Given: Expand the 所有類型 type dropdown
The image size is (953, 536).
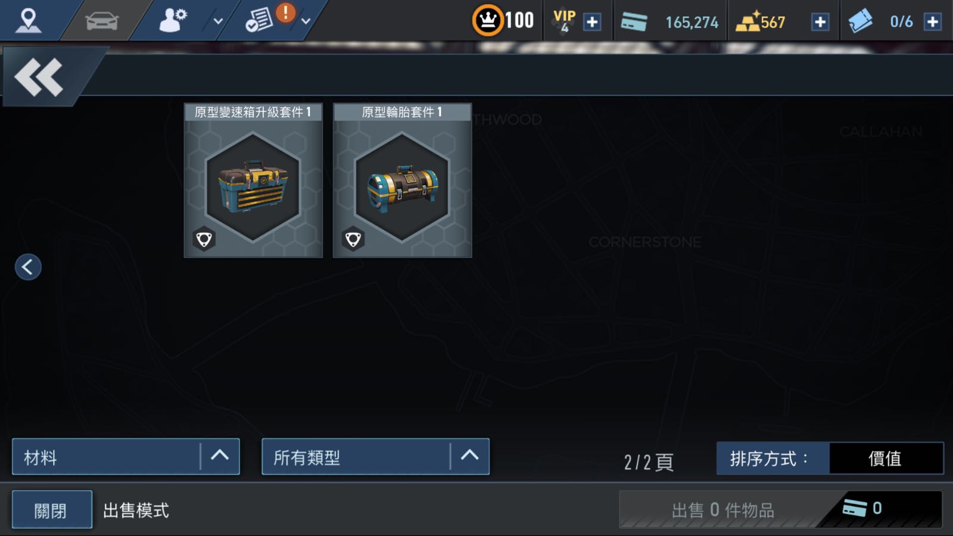Looking at the screenshot, I should coord(376,457).
